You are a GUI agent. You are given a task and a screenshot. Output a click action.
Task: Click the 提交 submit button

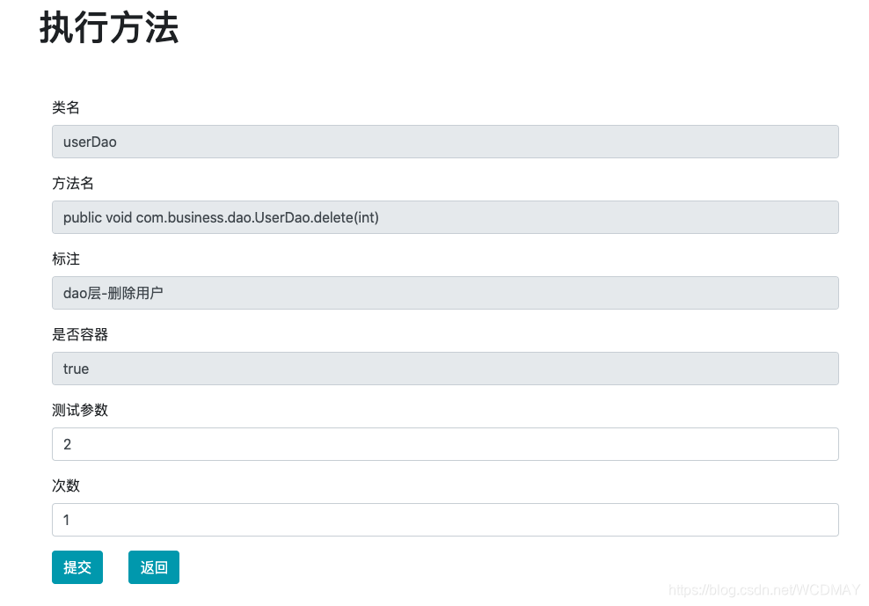pyautogui.click(x=77, y=567)
